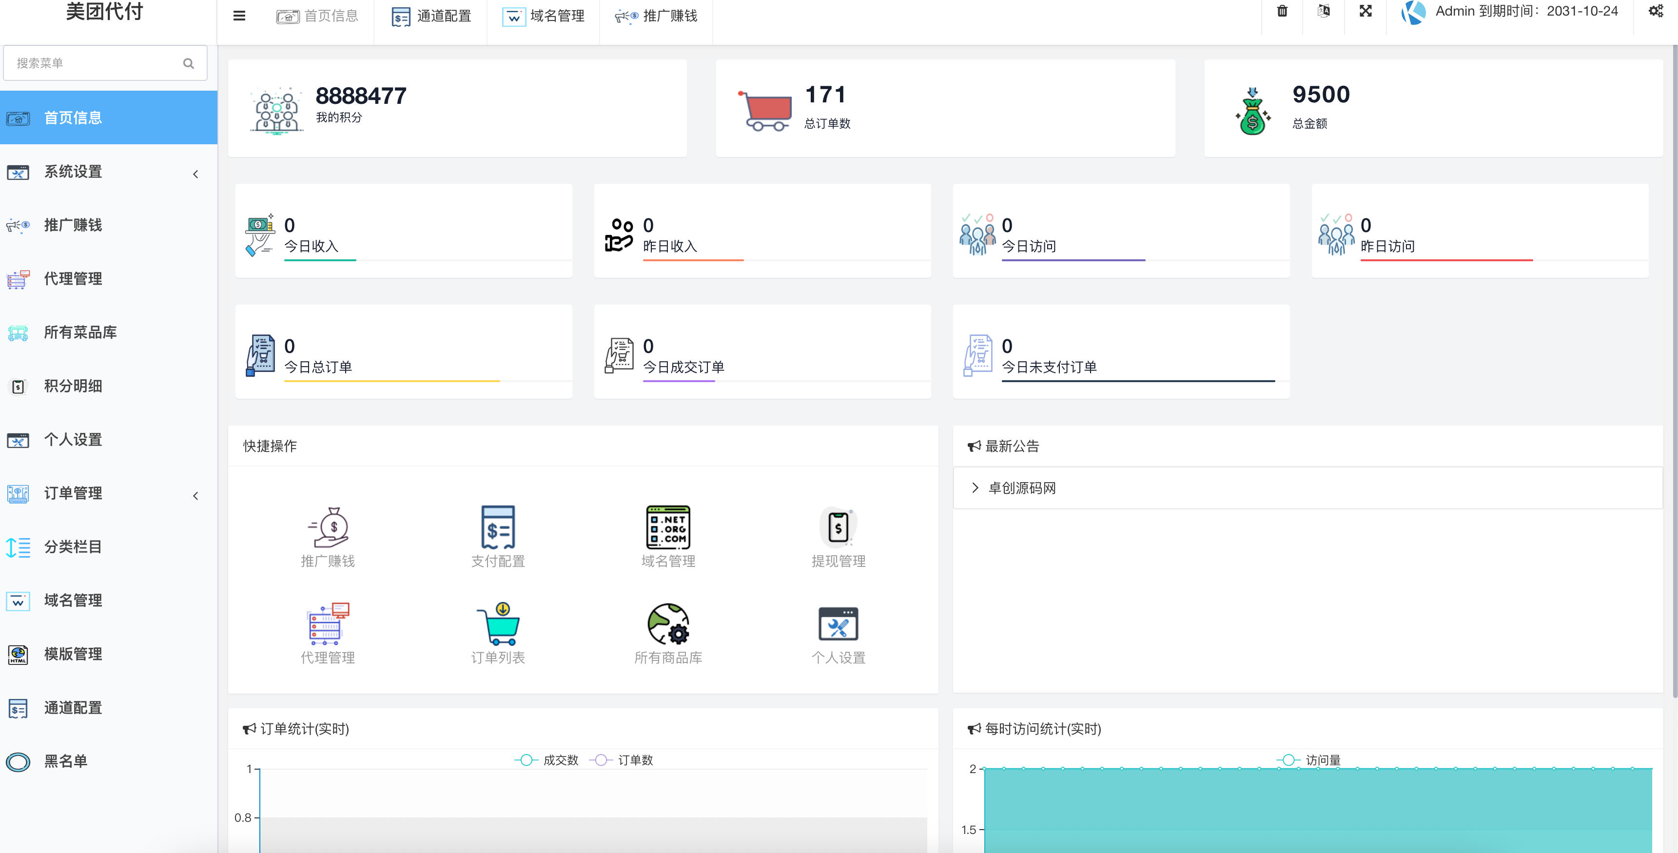Open 推广赚钱 in the sidebar
The image size is (1678, 853).
(108, 225)
